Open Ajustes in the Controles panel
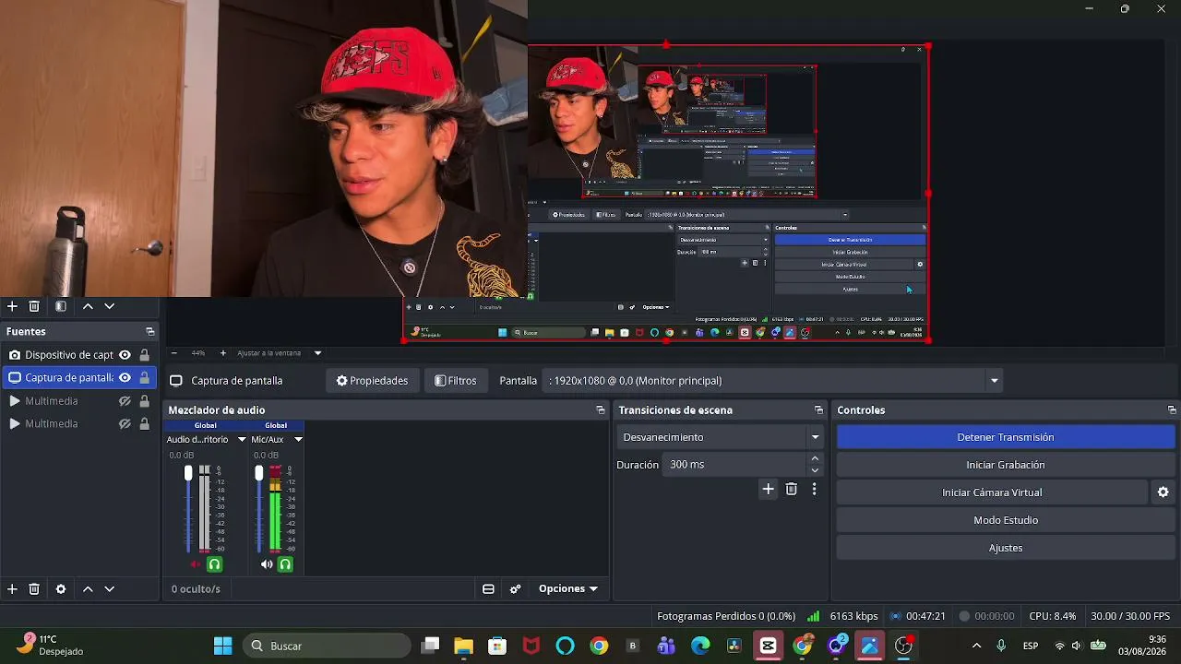The height and width of the screenshot is (664, 1181). coord(1006,548)
